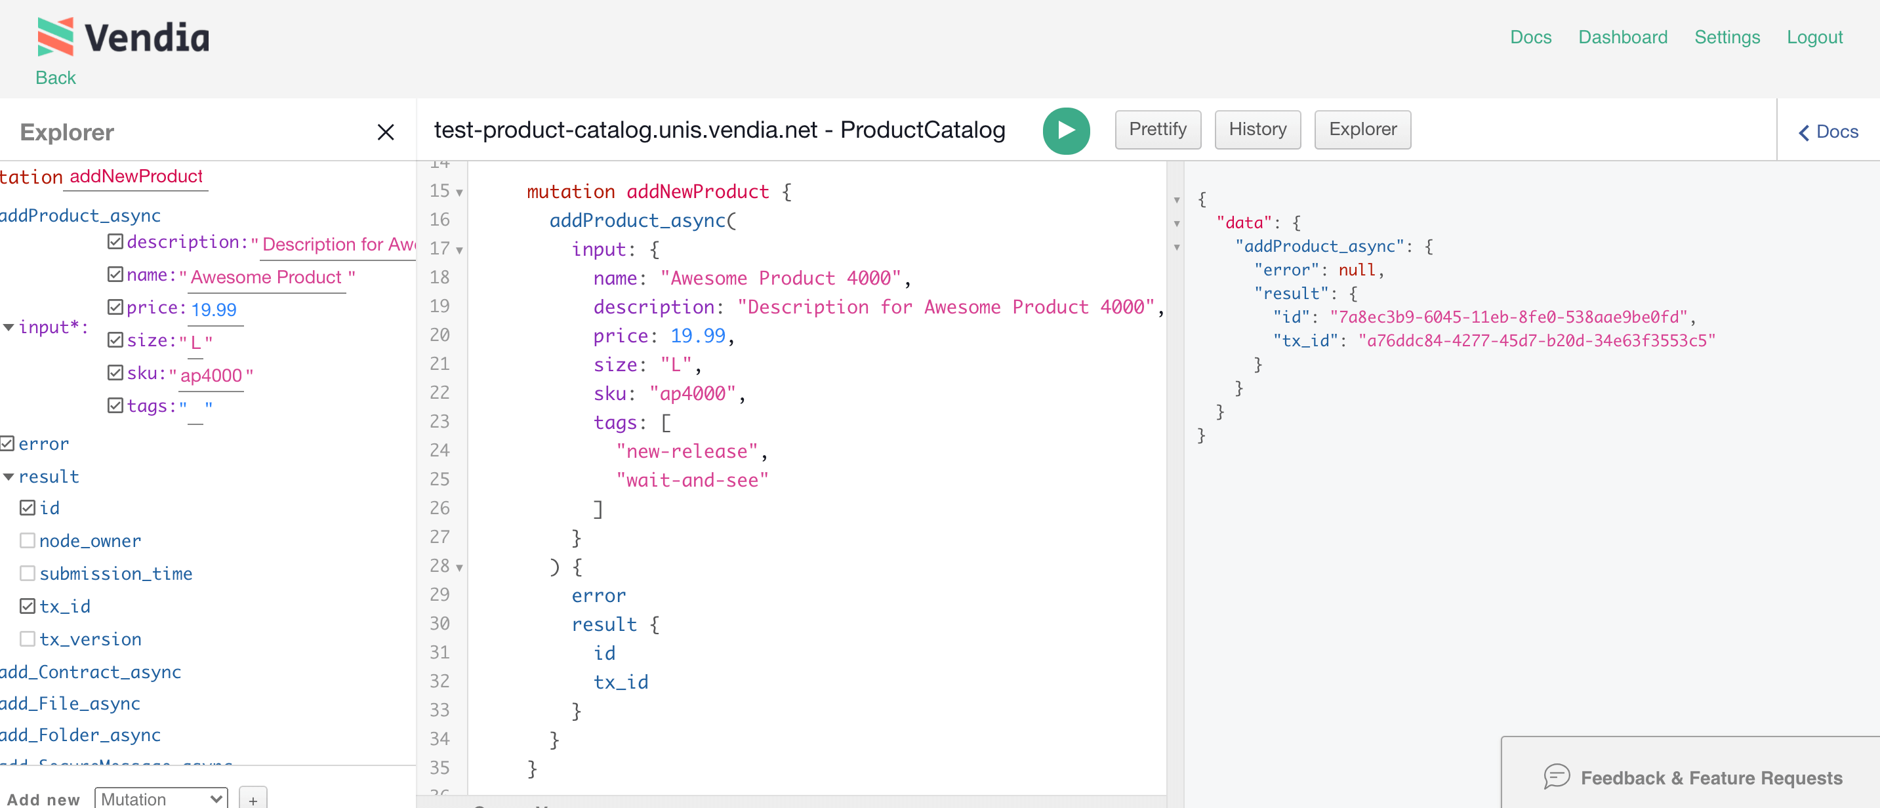Image resolution: width=1880 pixels, height=808 pixels.
Task: Select add_File_async mutation
Action: point(70,703)
